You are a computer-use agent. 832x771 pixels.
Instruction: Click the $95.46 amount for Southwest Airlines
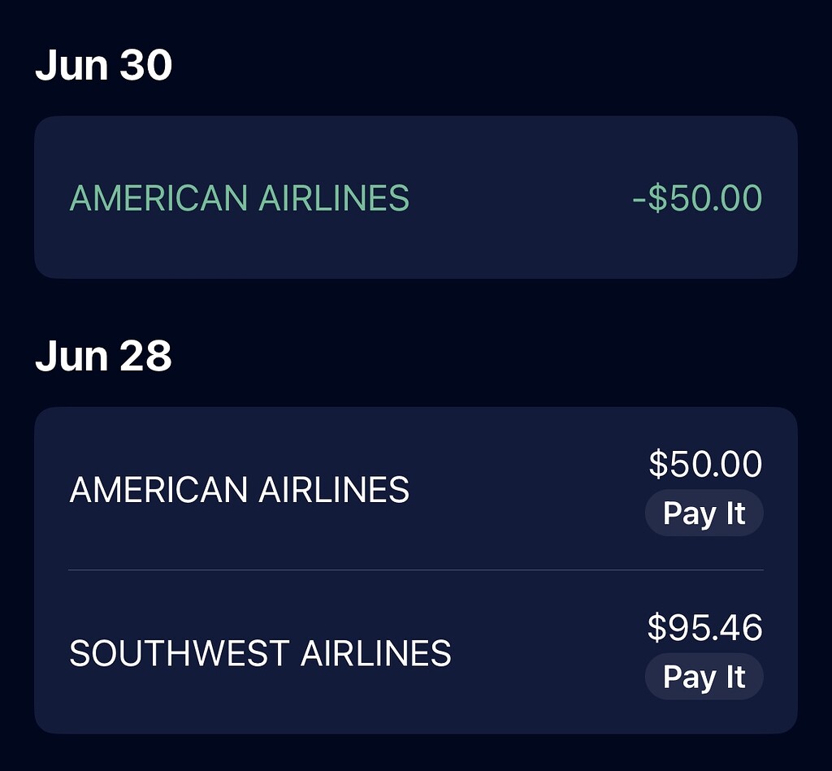coord(704,627)
